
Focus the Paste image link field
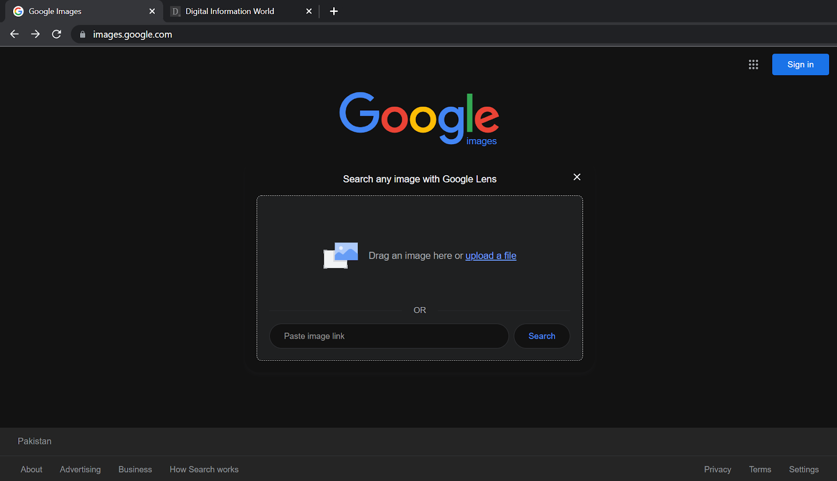[389, 336]
